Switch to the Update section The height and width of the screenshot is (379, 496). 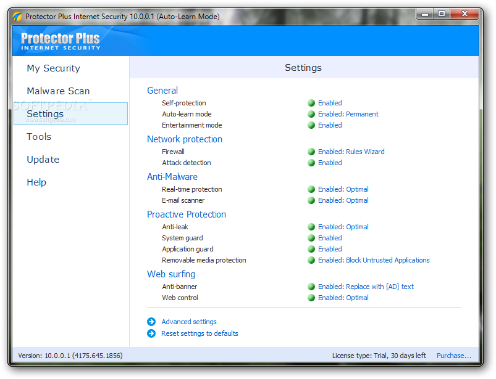tap(43, 160)
